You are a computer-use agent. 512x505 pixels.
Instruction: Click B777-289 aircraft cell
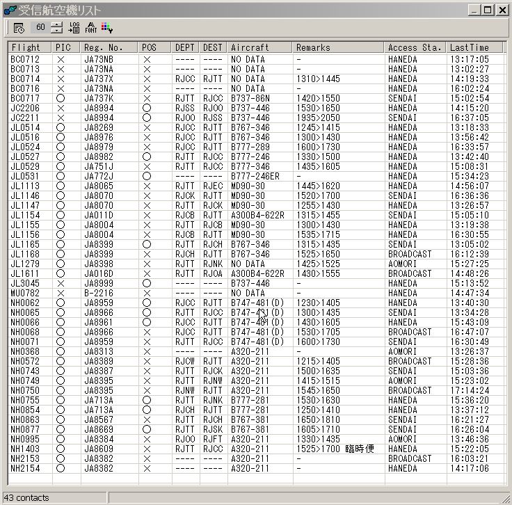[x=250, y=147]
